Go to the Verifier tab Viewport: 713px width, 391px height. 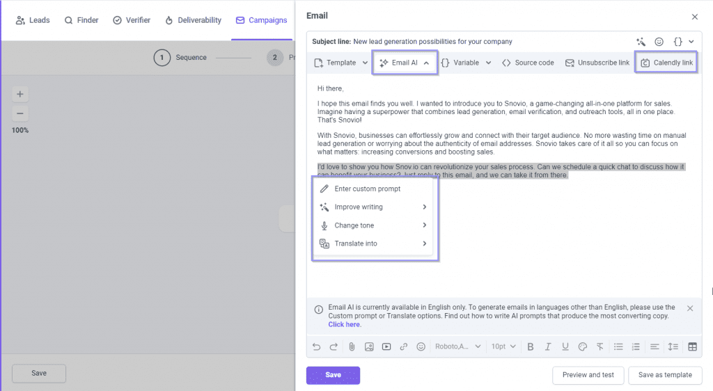coord(132,20)
